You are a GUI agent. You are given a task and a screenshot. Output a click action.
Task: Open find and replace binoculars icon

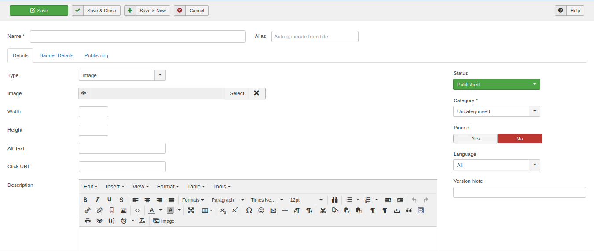click(x=334, y=200)
